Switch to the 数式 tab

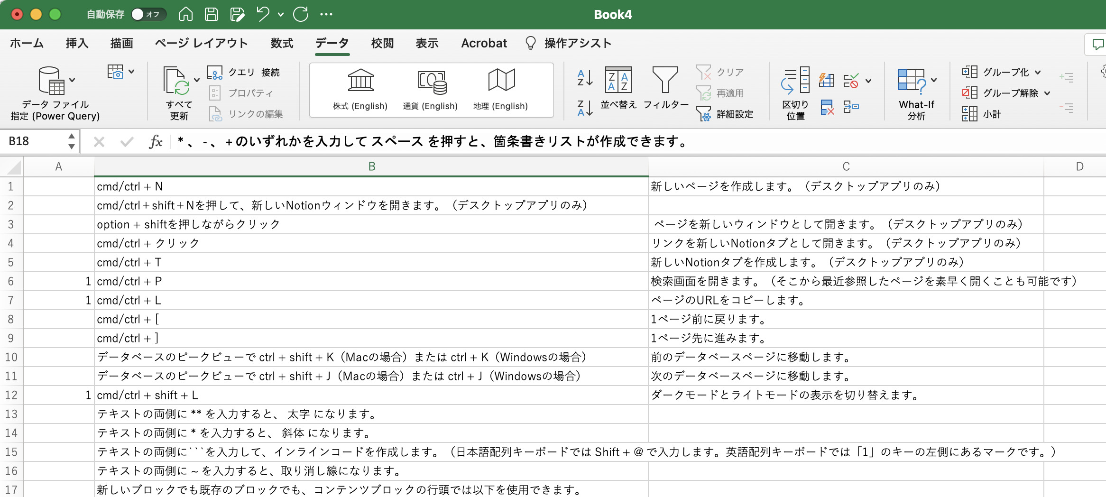[282, 43]
